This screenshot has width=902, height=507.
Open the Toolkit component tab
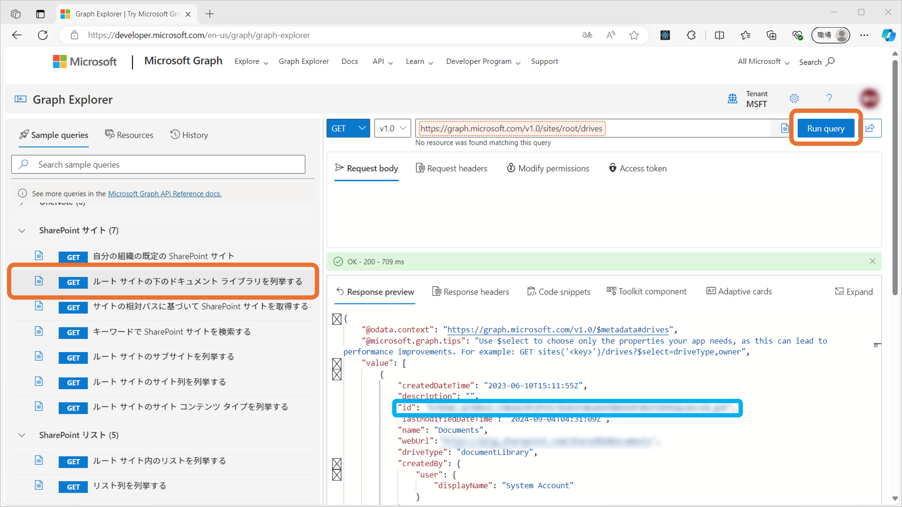pos(646,292)
